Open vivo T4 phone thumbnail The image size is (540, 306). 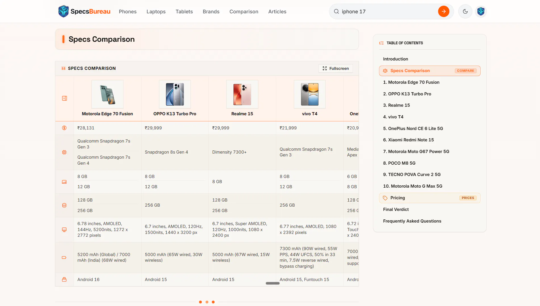click(310, 94)
